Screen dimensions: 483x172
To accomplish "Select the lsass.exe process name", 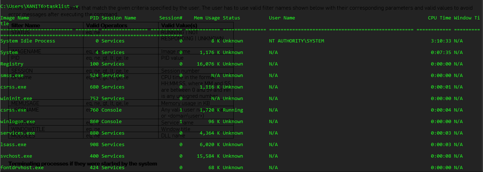I will pos(13,145).
